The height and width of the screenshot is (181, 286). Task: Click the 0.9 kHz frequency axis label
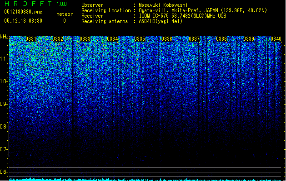click(4, 104)
